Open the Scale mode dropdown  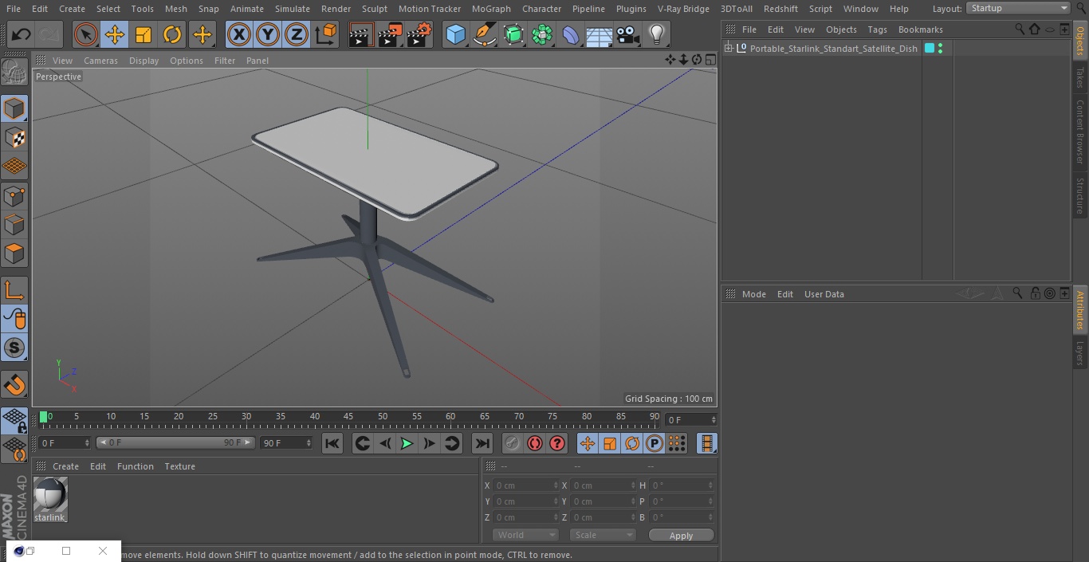click(x=602, y=535)
